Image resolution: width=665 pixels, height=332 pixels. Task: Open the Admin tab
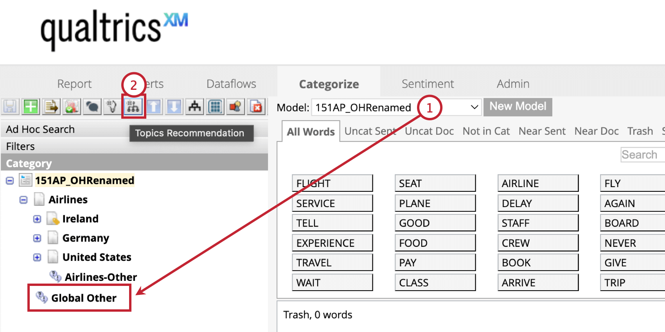click(513, 84)
